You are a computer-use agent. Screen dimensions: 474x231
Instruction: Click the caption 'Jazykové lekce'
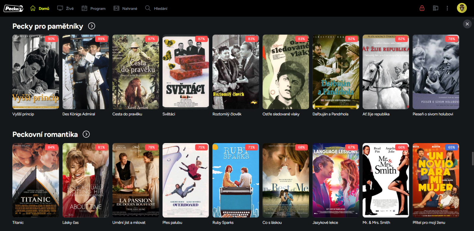325,222
